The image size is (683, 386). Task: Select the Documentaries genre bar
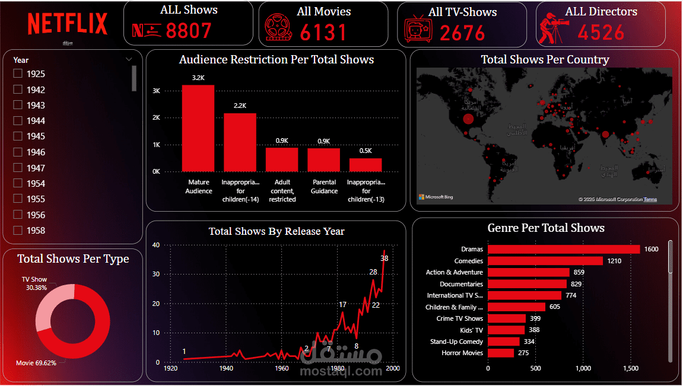528,284
